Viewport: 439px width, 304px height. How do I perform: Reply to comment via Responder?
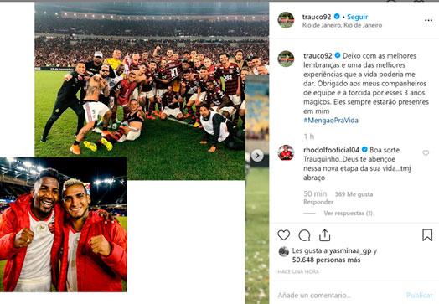pyautogui.click(x=318, y=202)
